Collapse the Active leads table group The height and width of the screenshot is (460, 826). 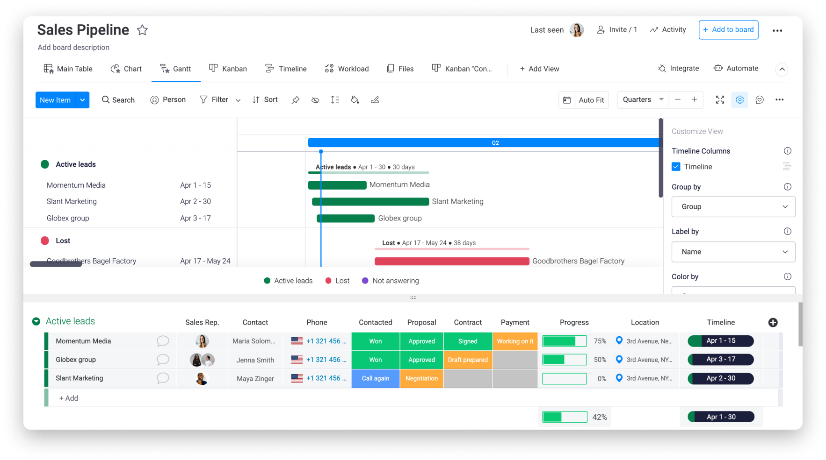36,321
